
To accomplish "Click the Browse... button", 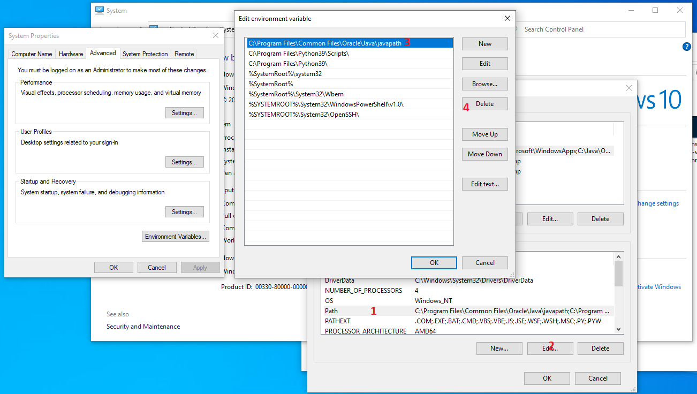I will coord(485,84).
